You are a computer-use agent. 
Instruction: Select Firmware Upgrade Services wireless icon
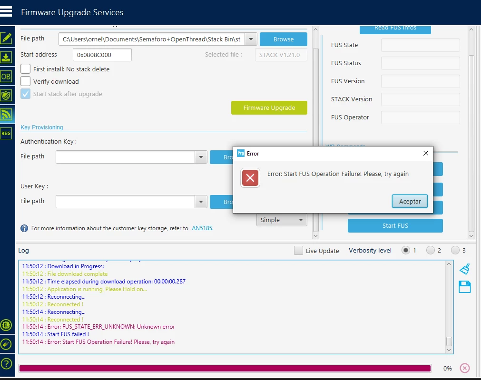click(6, 115)
